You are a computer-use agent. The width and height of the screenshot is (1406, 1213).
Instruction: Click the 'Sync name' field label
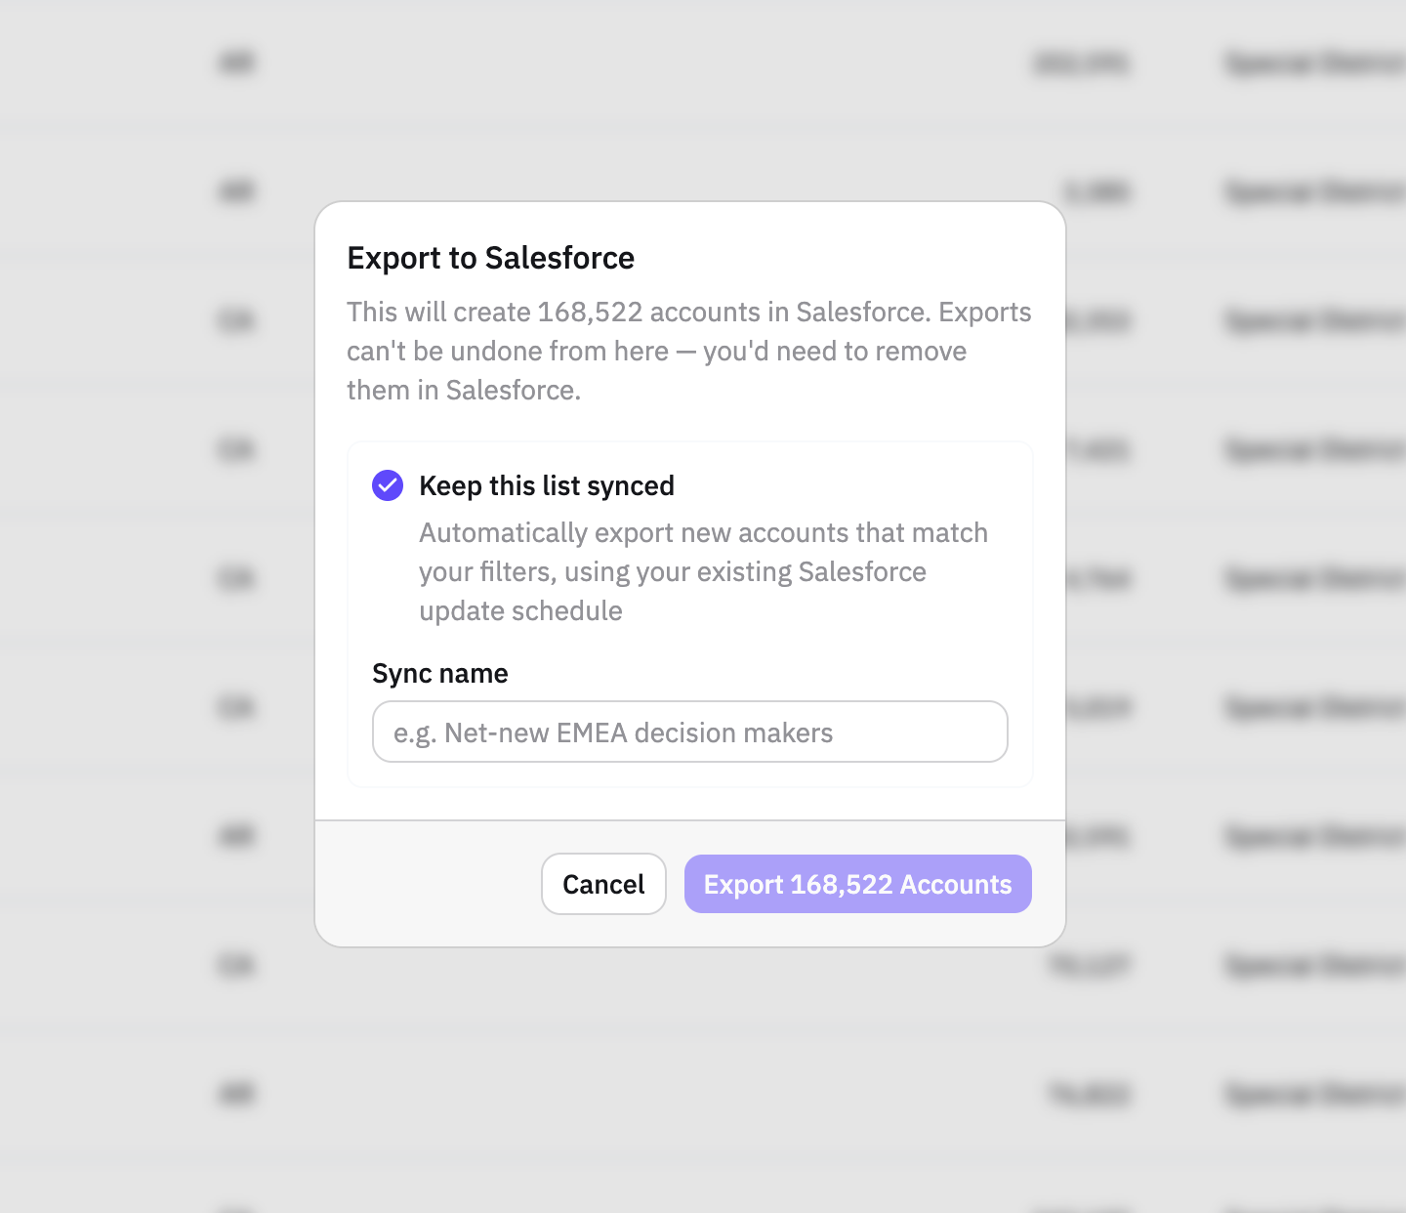[440, 673]
